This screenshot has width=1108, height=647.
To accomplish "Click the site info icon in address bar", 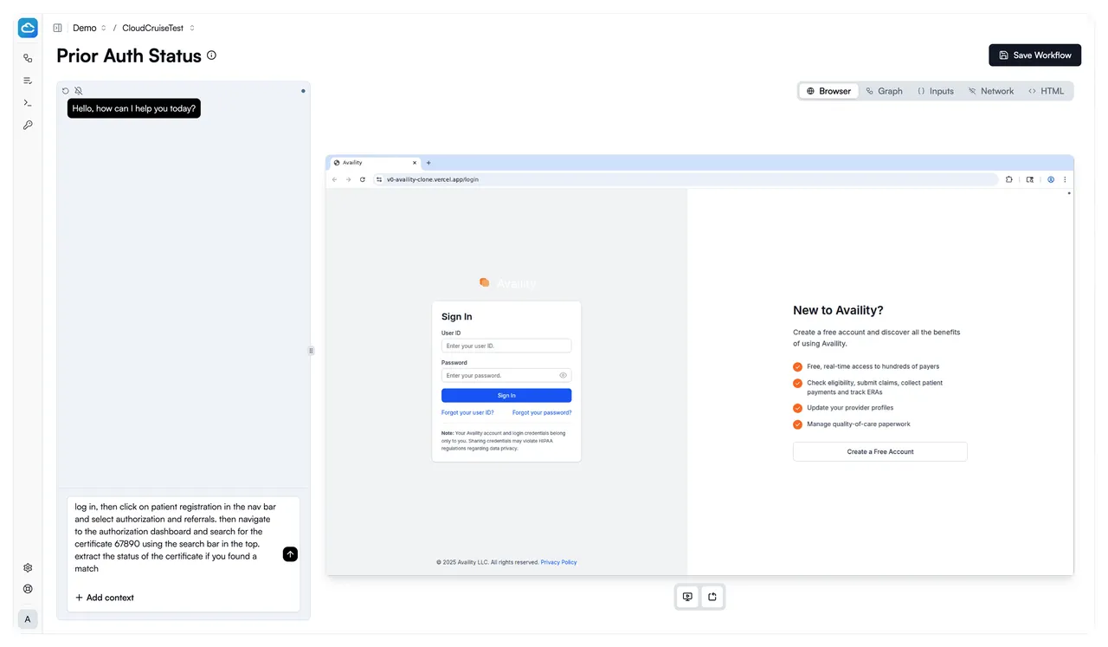I will point(379,179).
